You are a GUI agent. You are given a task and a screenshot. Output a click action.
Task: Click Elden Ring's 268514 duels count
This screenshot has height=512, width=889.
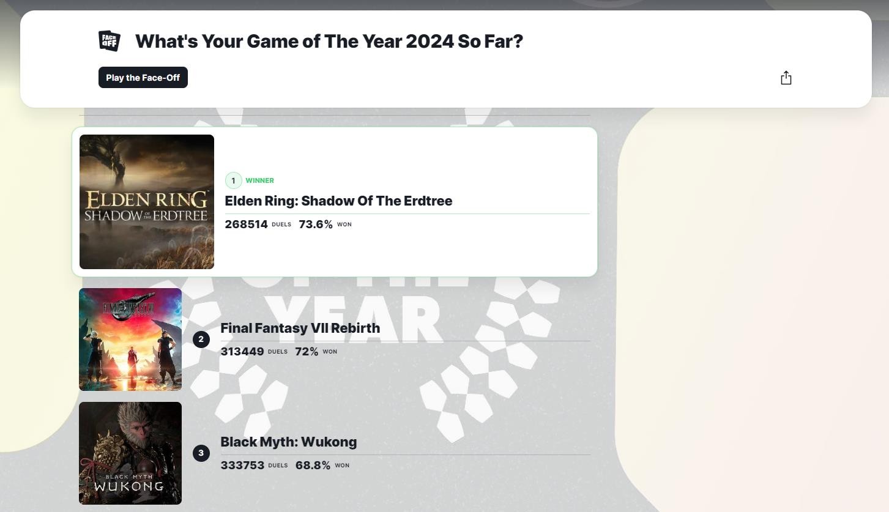pyautogui.click(x=246, y=224)
